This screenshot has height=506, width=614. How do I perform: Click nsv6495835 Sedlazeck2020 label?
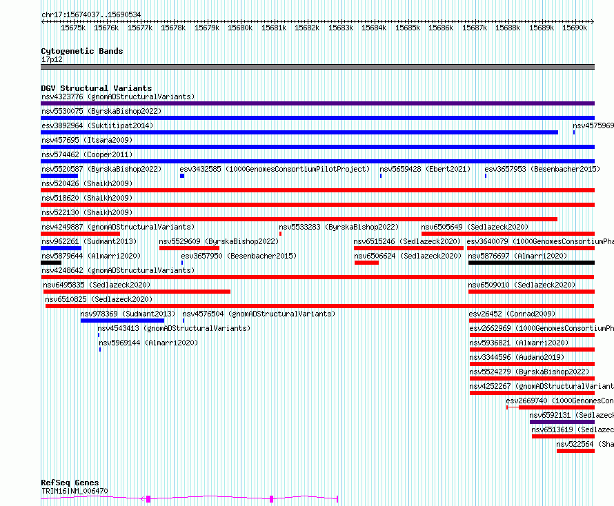pyautogui.click(x=97, y=285)
